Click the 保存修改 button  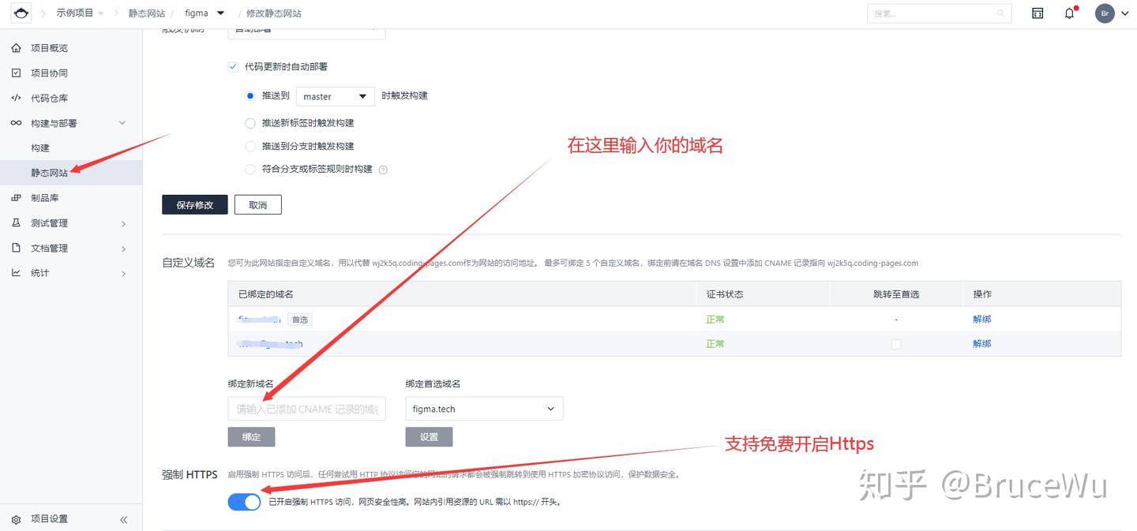194,204
